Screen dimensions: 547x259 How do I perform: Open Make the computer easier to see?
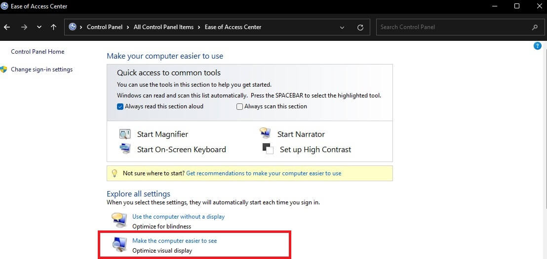point(174,241)
